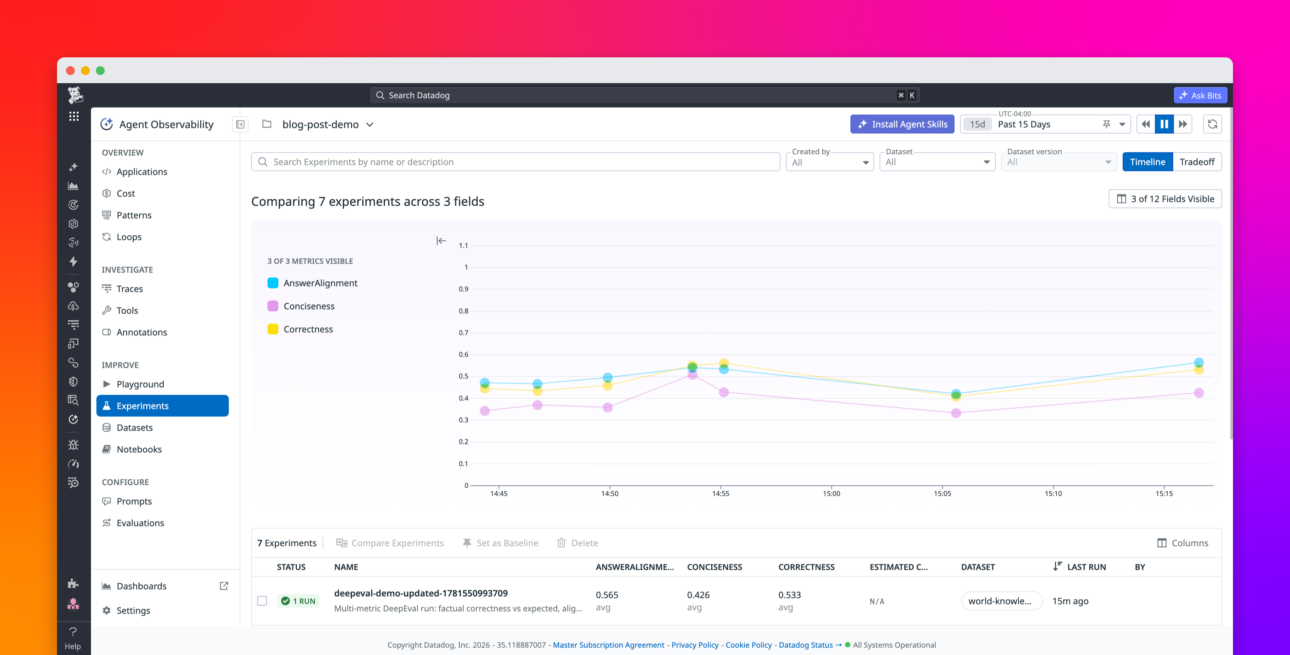Screen dimensions: 1290x655
Task: Select the Experiments nav item
Action: pos(162,406)
